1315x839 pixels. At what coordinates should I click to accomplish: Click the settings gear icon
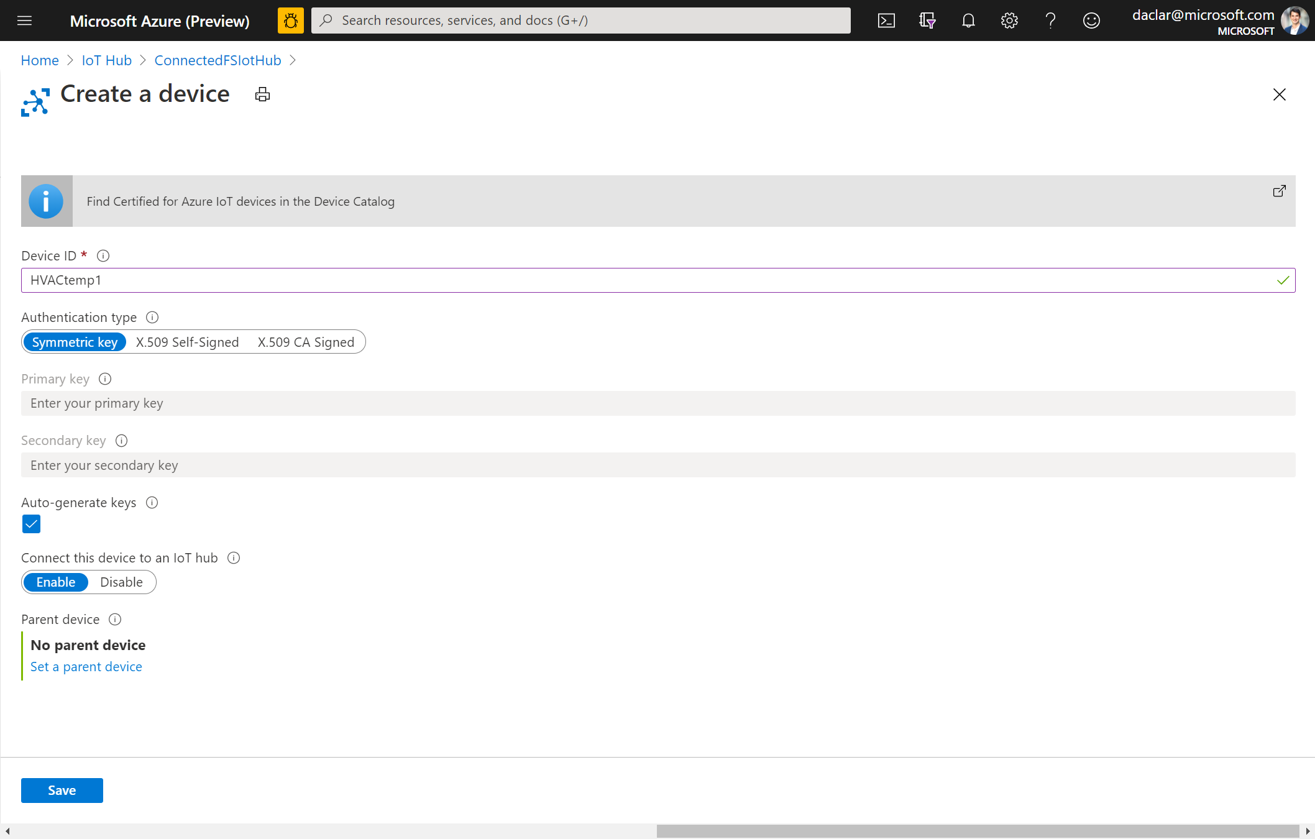(x=1009, y=20)
